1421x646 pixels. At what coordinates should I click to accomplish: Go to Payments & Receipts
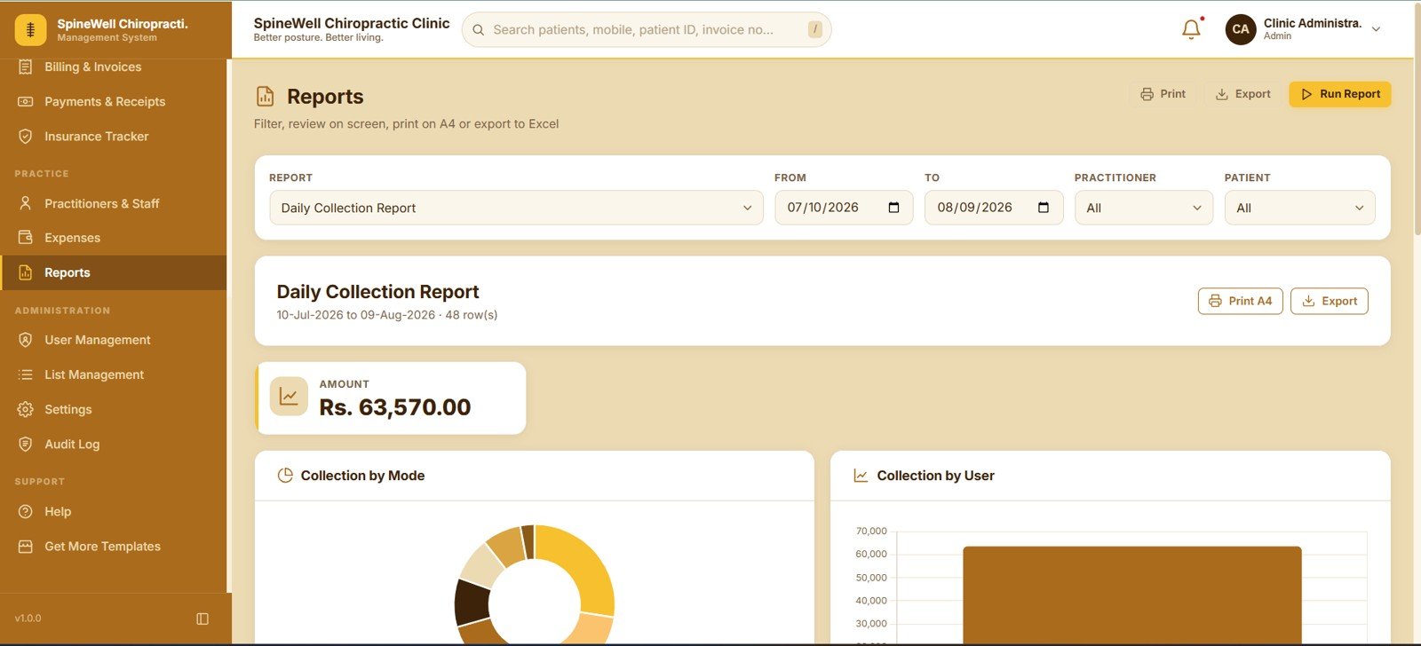tap(114, 101)
